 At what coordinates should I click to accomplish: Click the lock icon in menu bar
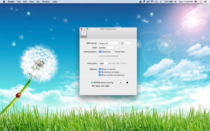[140, 2]
